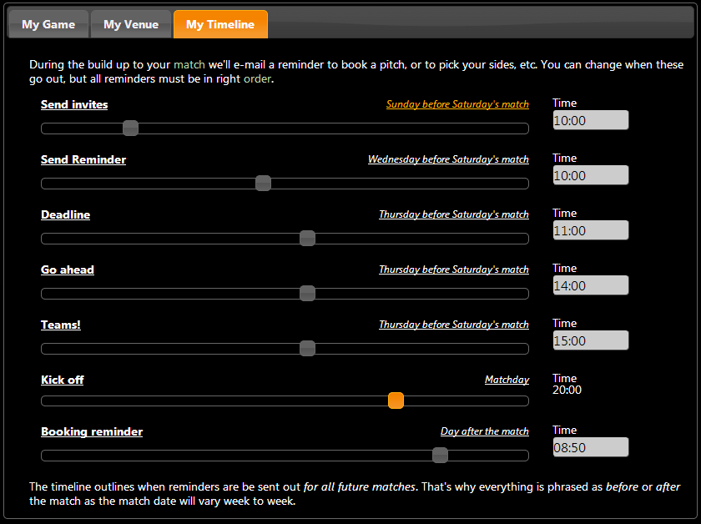Switch to the My Game tab
Image resolution: width=701 pixels, height=524 pixels.
(x=48, y=24)
